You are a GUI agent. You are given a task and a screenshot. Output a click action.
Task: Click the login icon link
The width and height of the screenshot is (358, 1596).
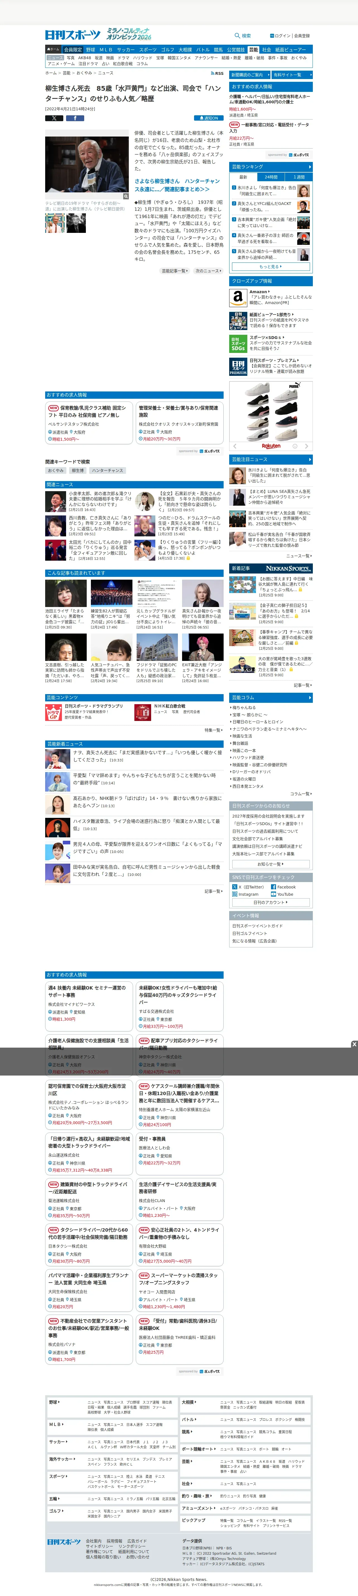272,36
